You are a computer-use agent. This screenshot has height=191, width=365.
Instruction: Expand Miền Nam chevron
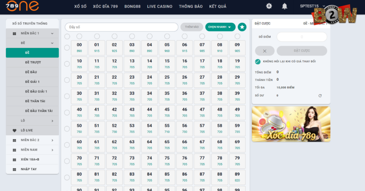click(x=52, y=150)
